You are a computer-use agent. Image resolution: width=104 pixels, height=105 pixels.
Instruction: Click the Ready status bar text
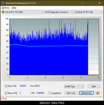[x=4, y=99]
